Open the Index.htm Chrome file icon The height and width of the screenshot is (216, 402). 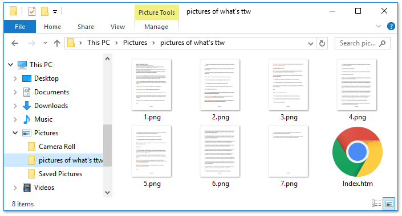pyautogui.click(x=358, y=152)
